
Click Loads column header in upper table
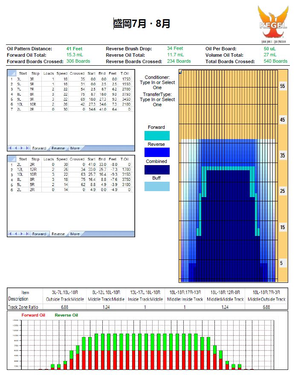point(49,73)
